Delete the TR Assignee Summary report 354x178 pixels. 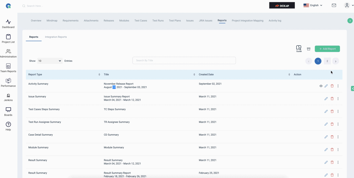click(332, 124)
